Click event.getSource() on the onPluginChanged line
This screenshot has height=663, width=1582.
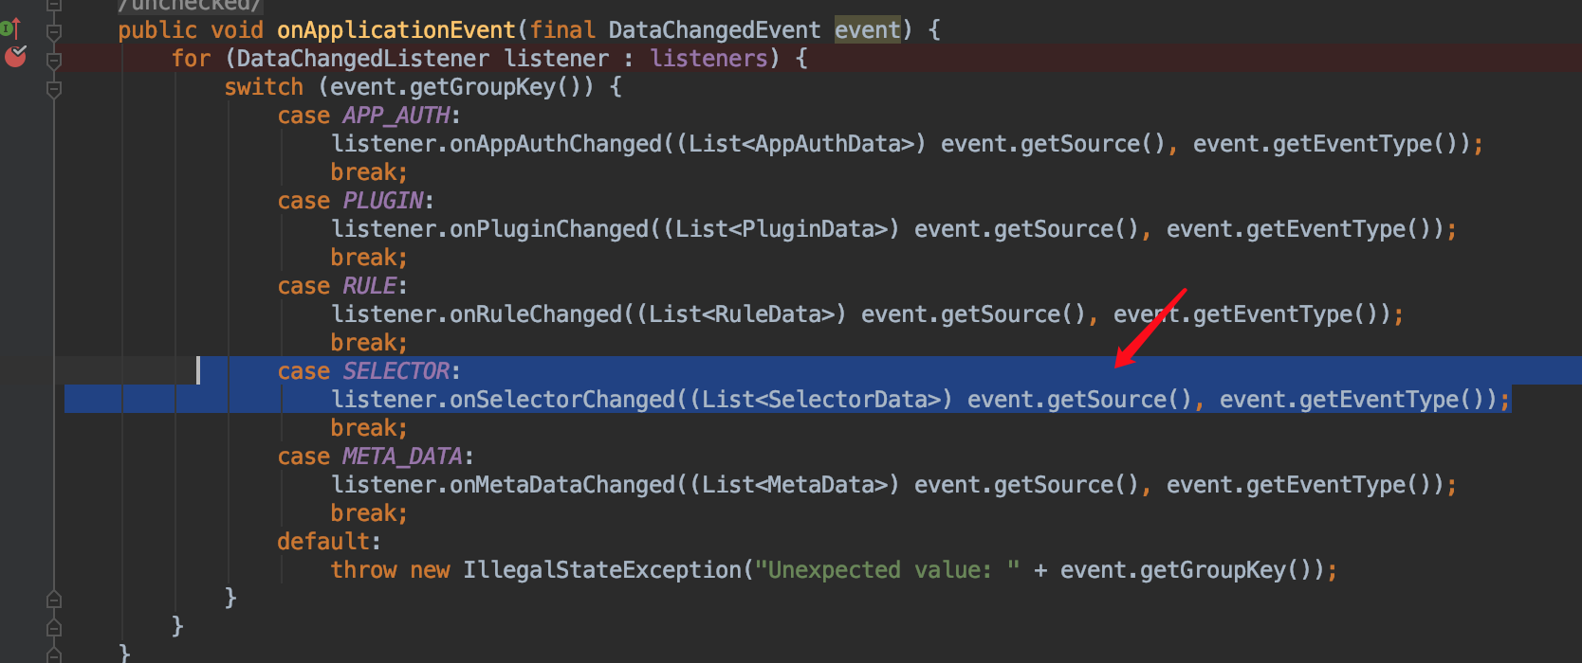[x=1026, y=229]
